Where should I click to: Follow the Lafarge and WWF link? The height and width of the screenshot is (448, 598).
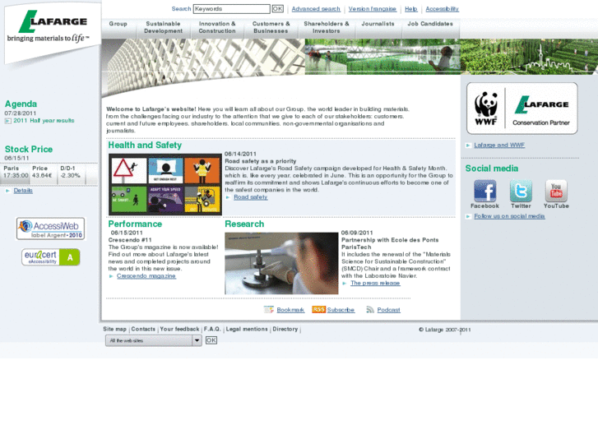coord(499,145)
